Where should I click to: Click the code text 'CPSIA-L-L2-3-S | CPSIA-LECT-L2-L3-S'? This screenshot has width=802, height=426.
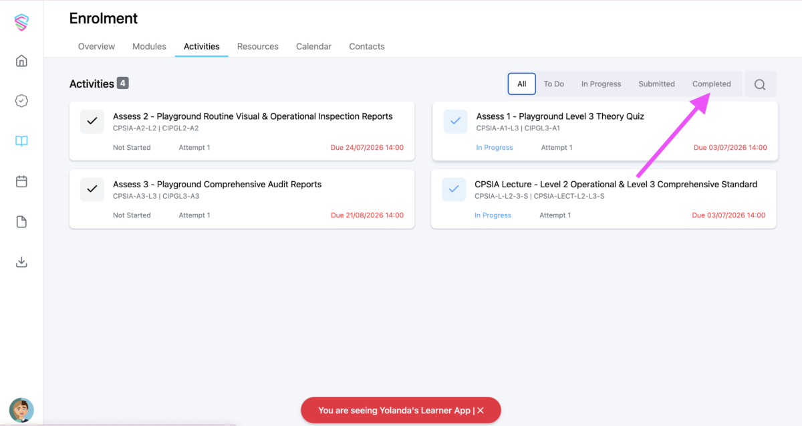click(x=539, y=197)
